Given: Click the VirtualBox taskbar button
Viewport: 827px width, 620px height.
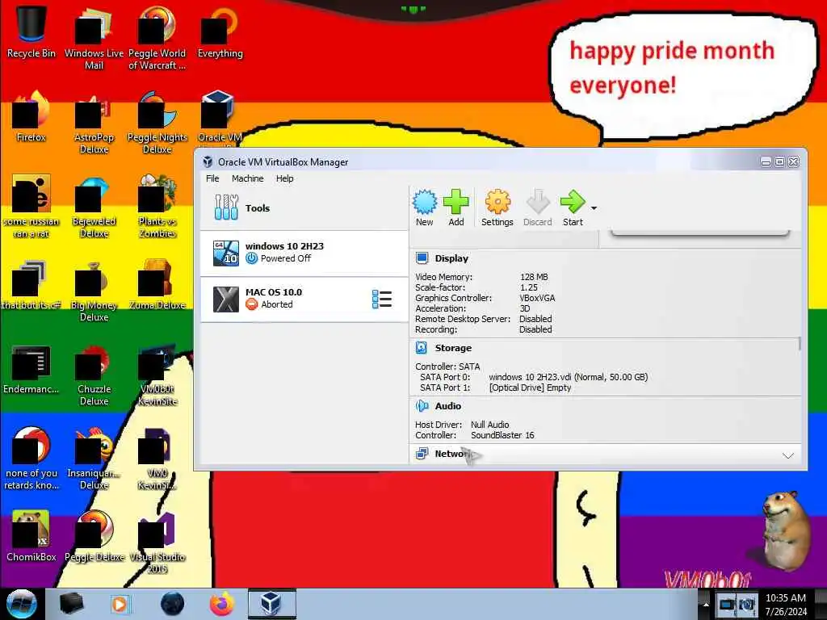Looking at the screenshot, I should 271,604.
